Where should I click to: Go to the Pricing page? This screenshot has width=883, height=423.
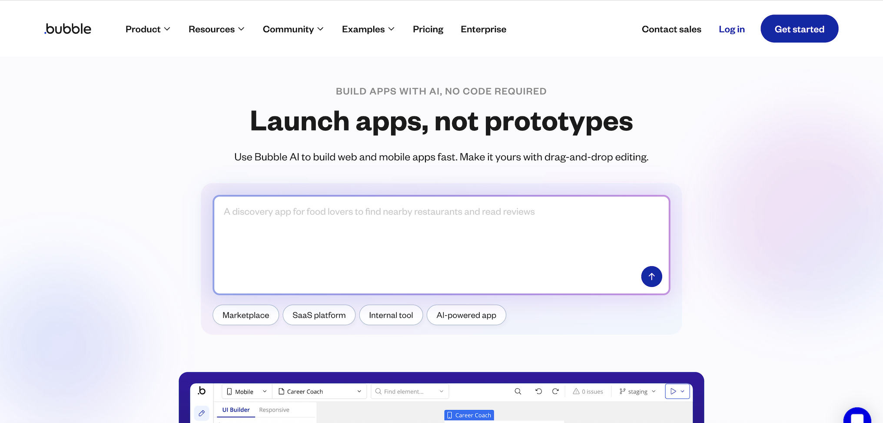[x=428, y=29]
